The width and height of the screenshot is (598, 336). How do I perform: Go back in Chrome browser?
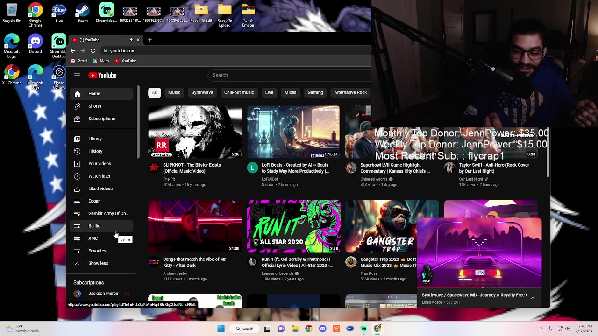tap(73, 50)
